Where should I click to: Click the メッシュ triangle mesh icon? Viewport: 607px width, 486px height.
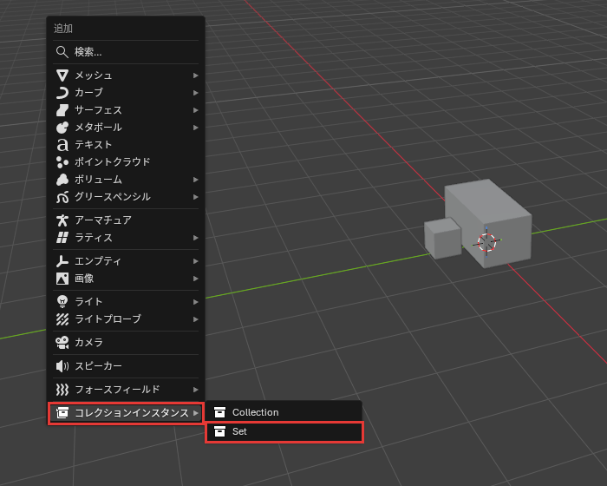pos(62,76)
